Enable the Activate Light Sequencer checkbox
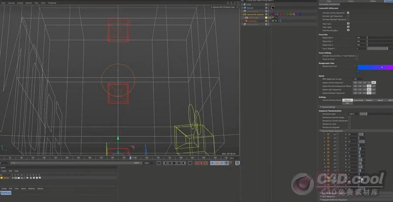Screen dimensions: 393x202 pyautogui.click(x=348, y=16)
